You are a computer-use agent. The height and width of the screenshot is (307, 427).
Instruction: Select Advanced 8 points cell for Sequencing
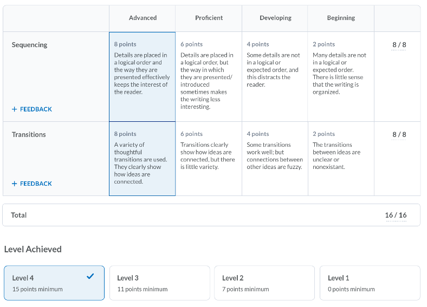(142, 76)
